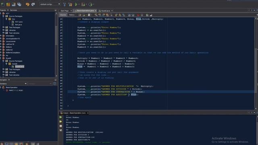Screen dimensions: 258x145
Task: Click the Find Next Occurrence editor icon
Action: [x=104, y=15]
